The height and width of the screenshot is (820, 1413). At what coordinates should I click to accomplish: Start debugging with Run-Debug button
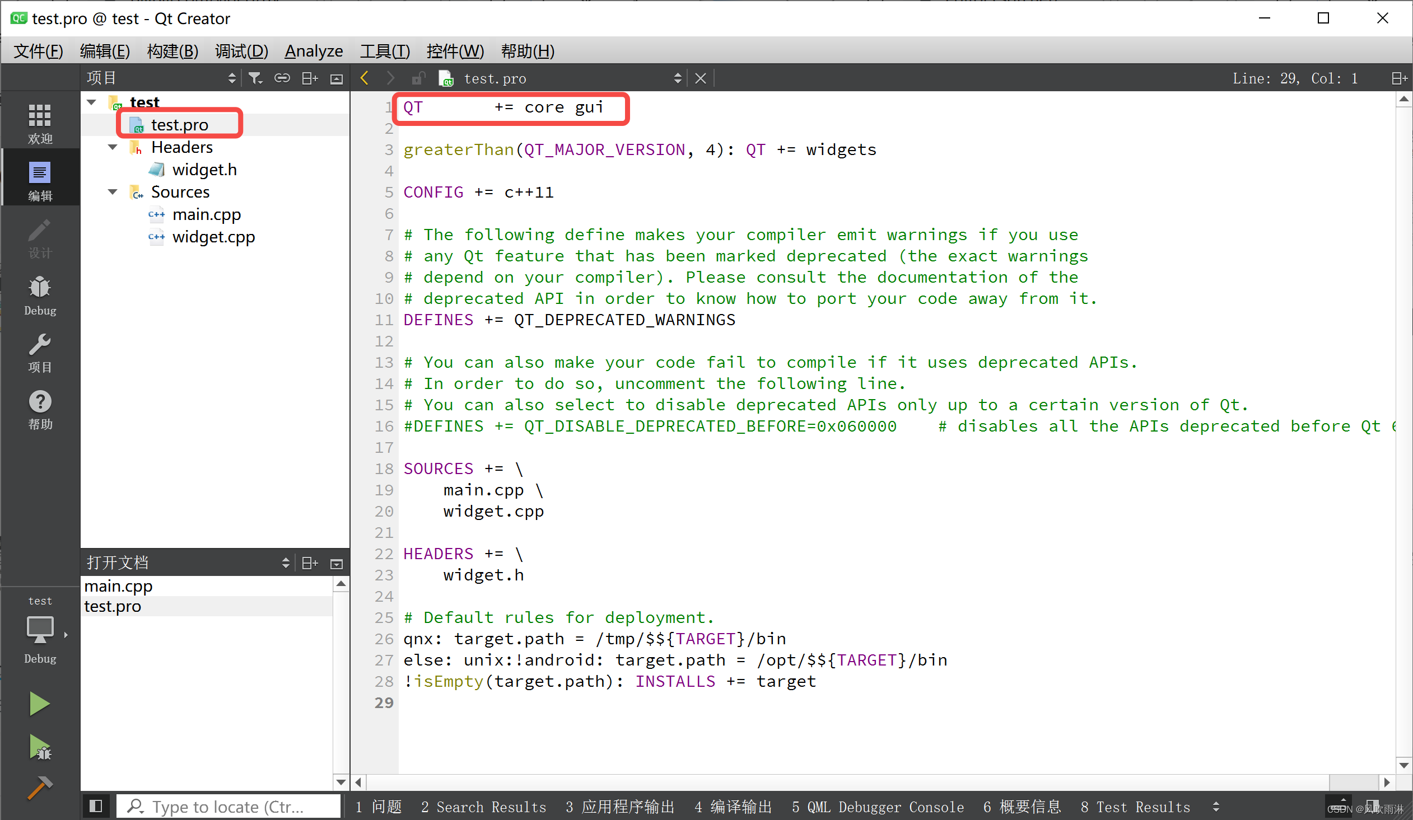[39, 748]
